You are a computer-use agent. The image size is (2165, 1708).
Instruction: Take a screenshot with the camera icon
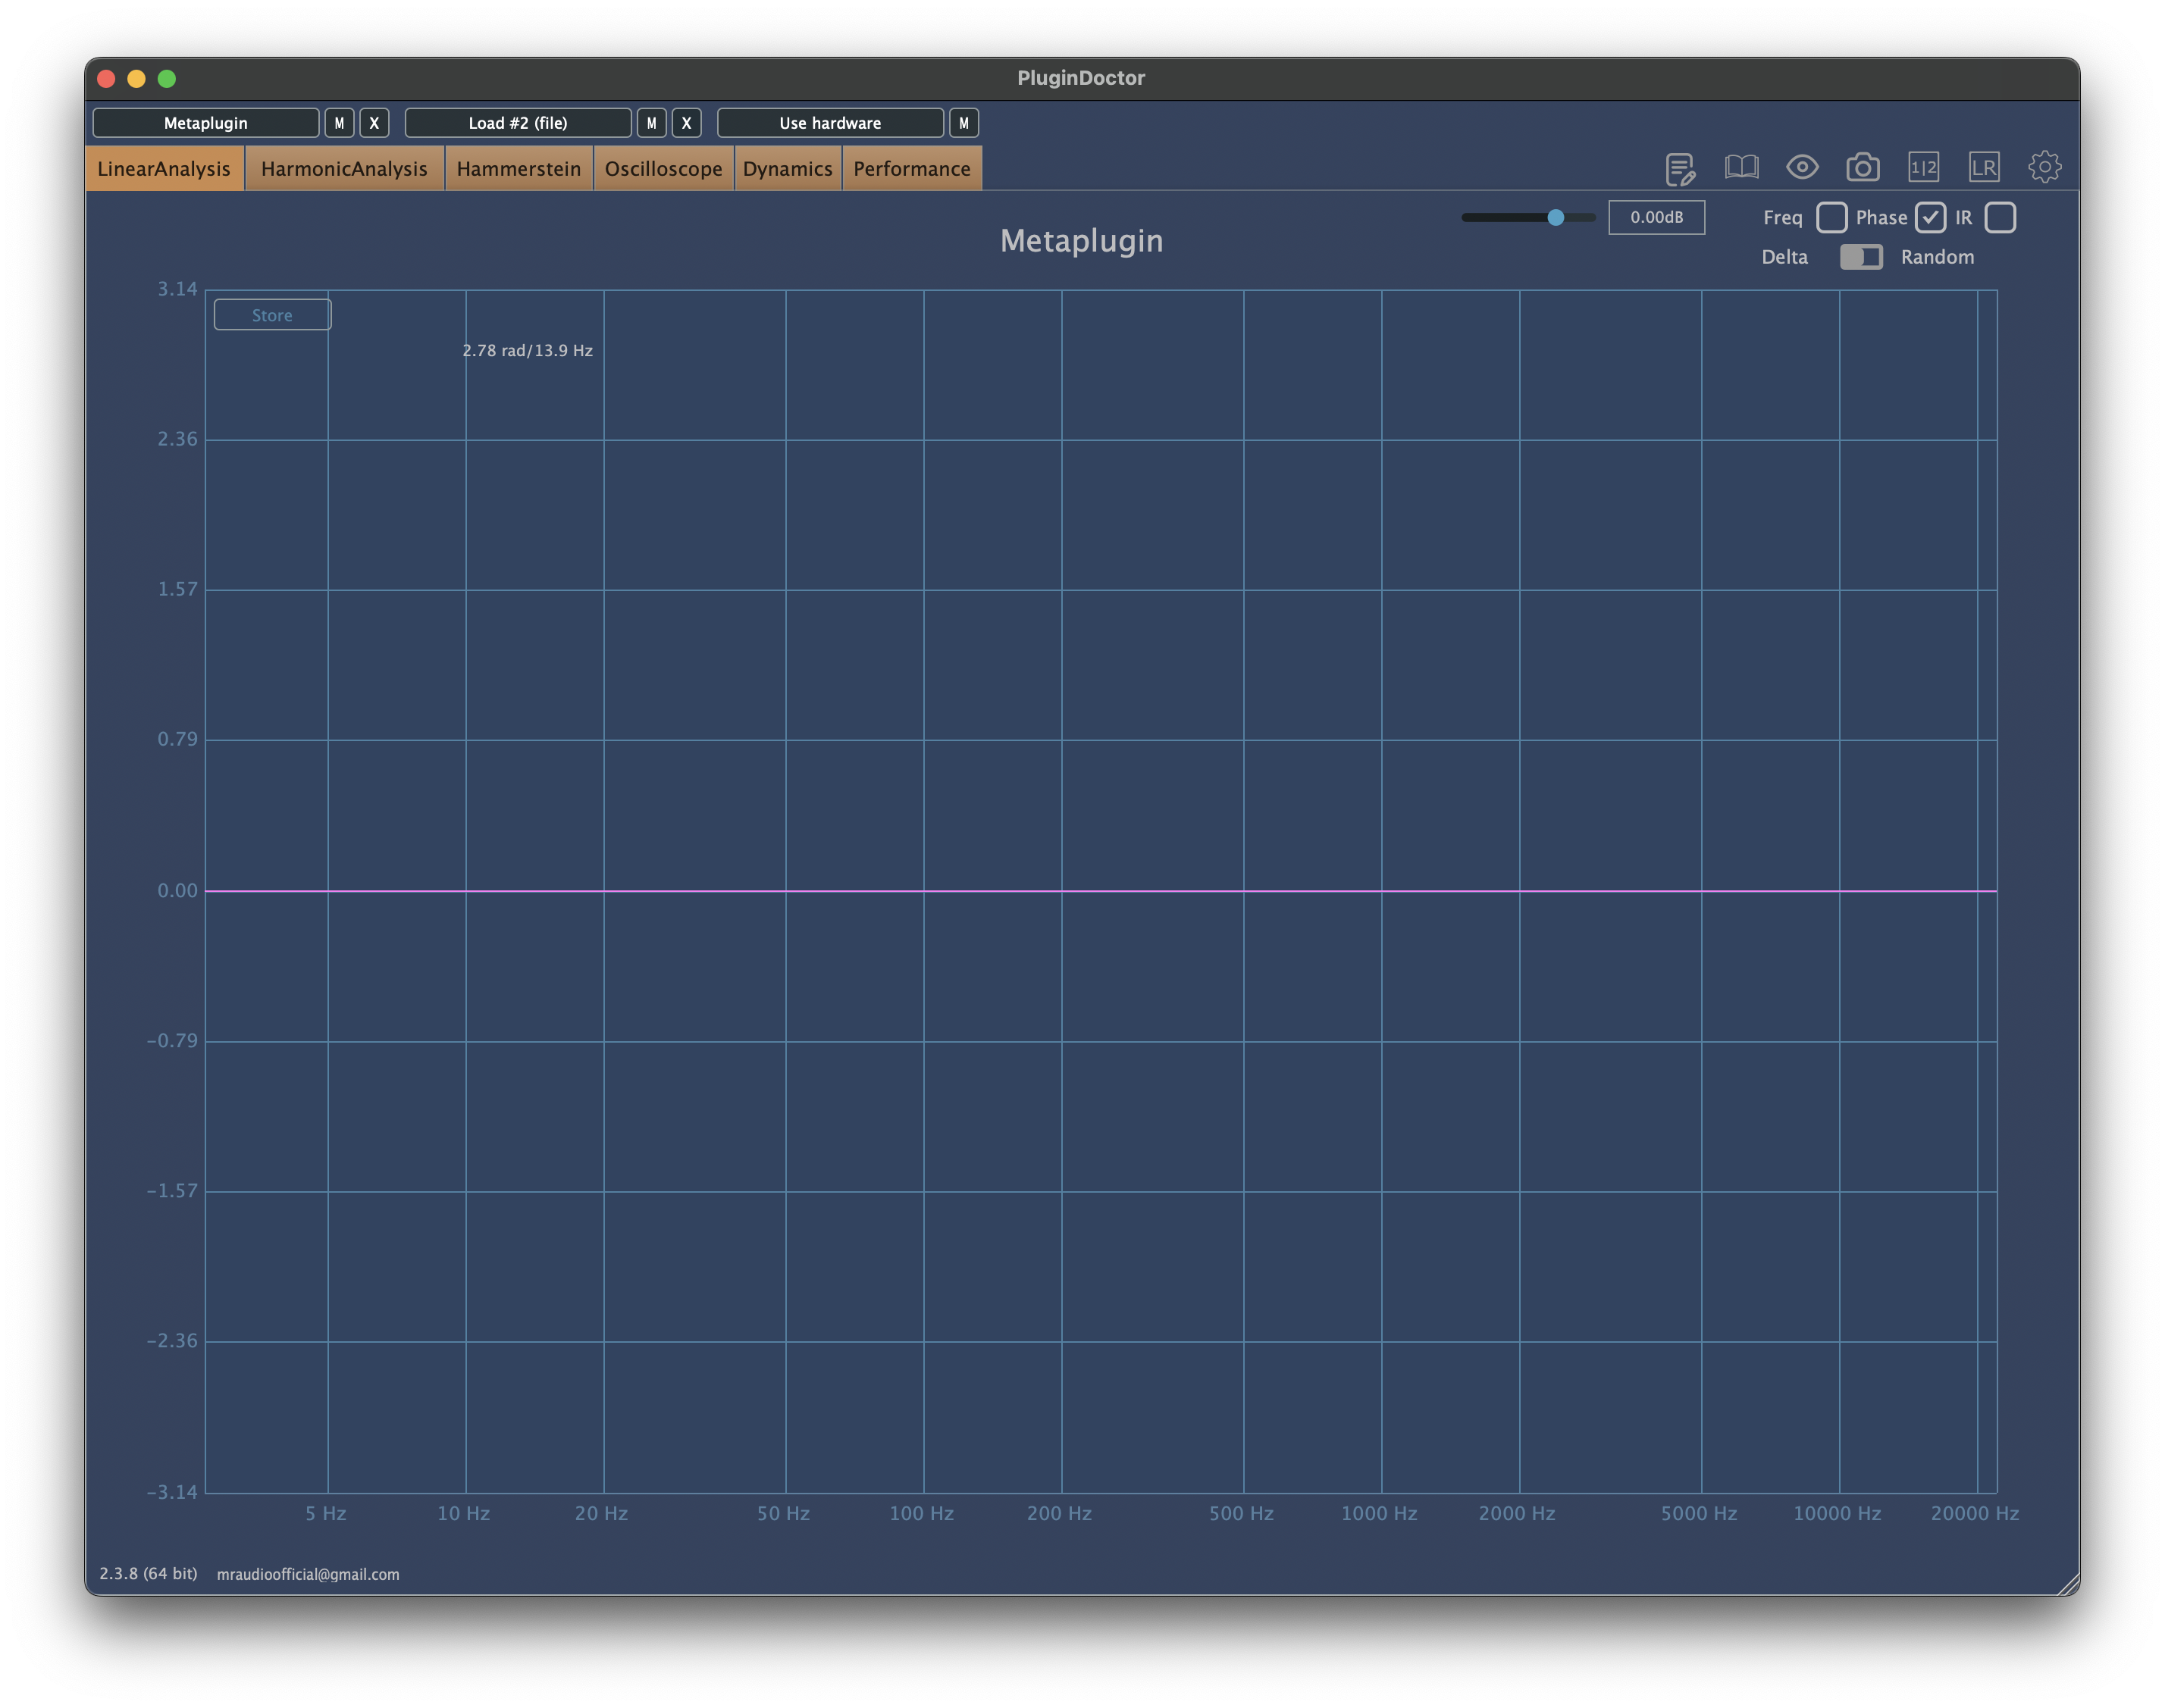pos(1863,167)
